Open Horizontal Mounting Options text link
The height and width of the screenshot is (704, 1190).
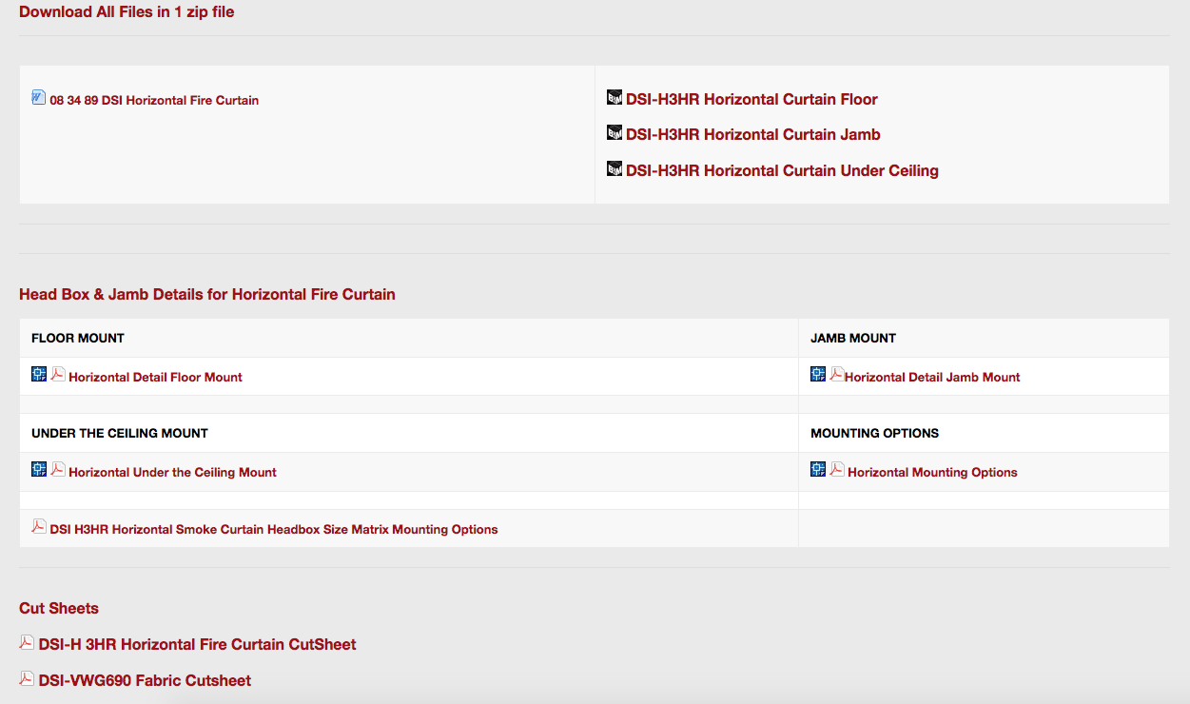[932, 472]
